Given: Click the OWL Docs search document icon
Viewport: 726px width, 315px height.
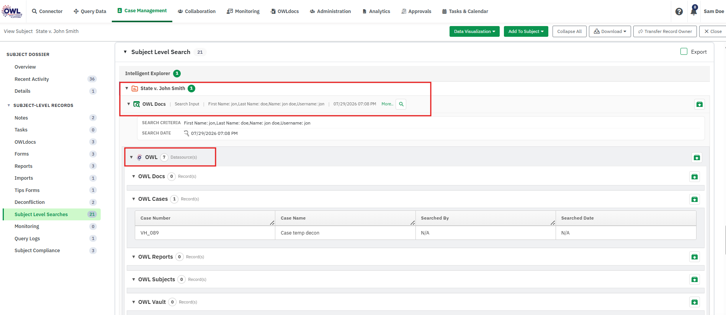Looking at the screenshot, I should pyautogui.click(x=136, y=104).
